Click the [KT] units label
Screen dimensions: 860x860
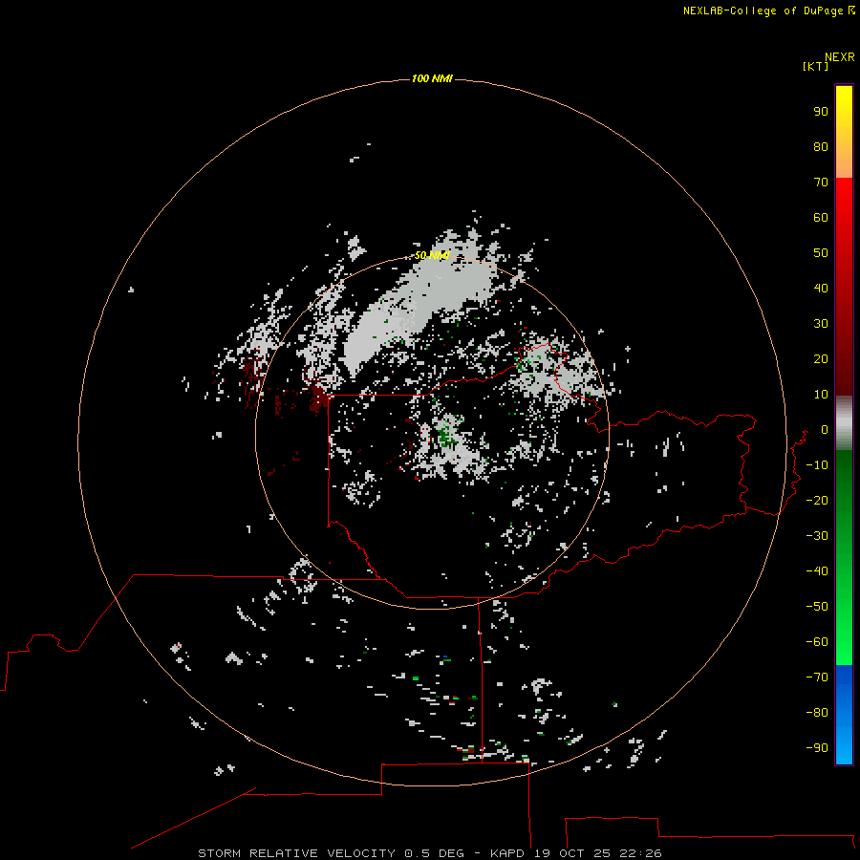coord(815,66)
